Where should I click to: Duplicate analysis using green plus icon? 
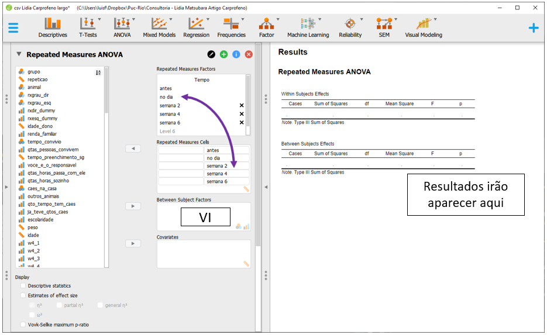tap(223, 54)
